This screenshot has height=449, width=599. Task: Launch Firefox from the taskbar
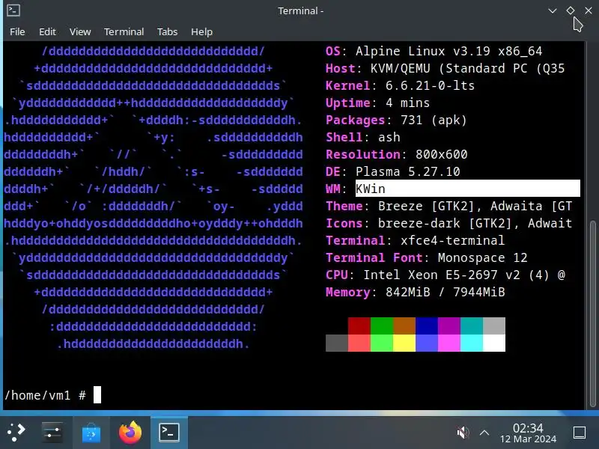130,433
